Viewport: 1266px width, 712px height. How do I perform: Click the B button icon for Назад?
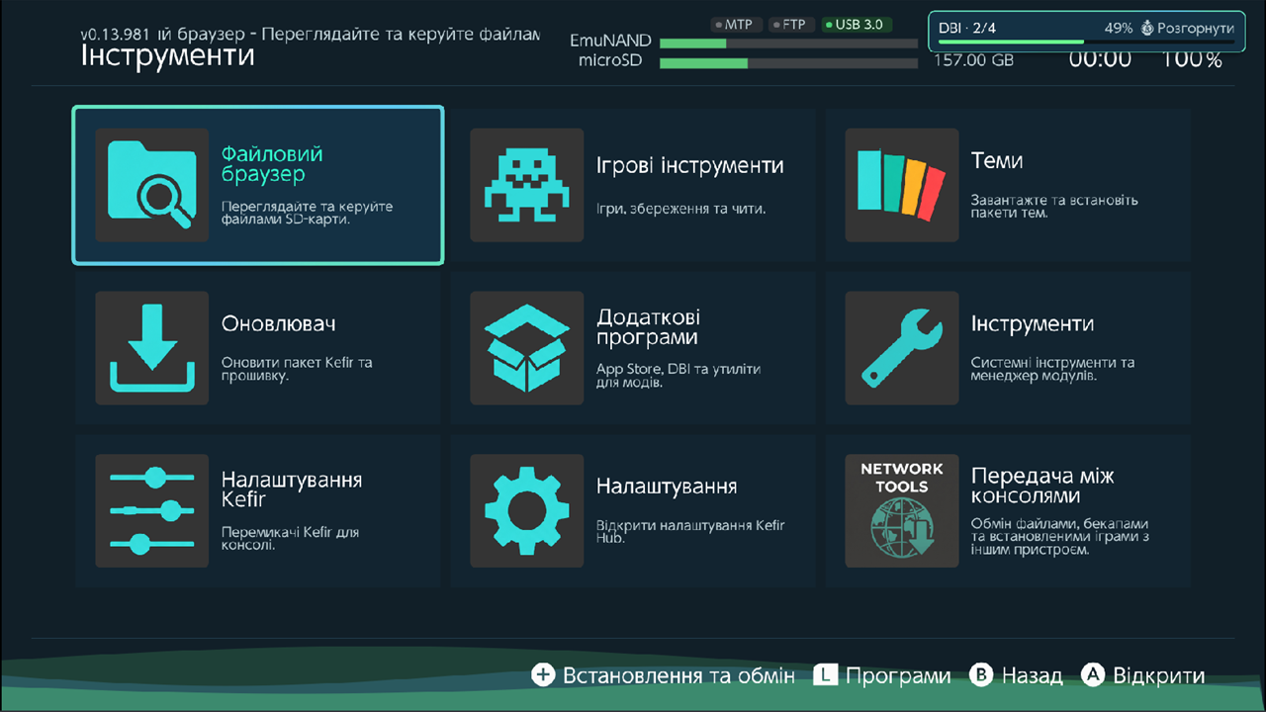[980, 675]
